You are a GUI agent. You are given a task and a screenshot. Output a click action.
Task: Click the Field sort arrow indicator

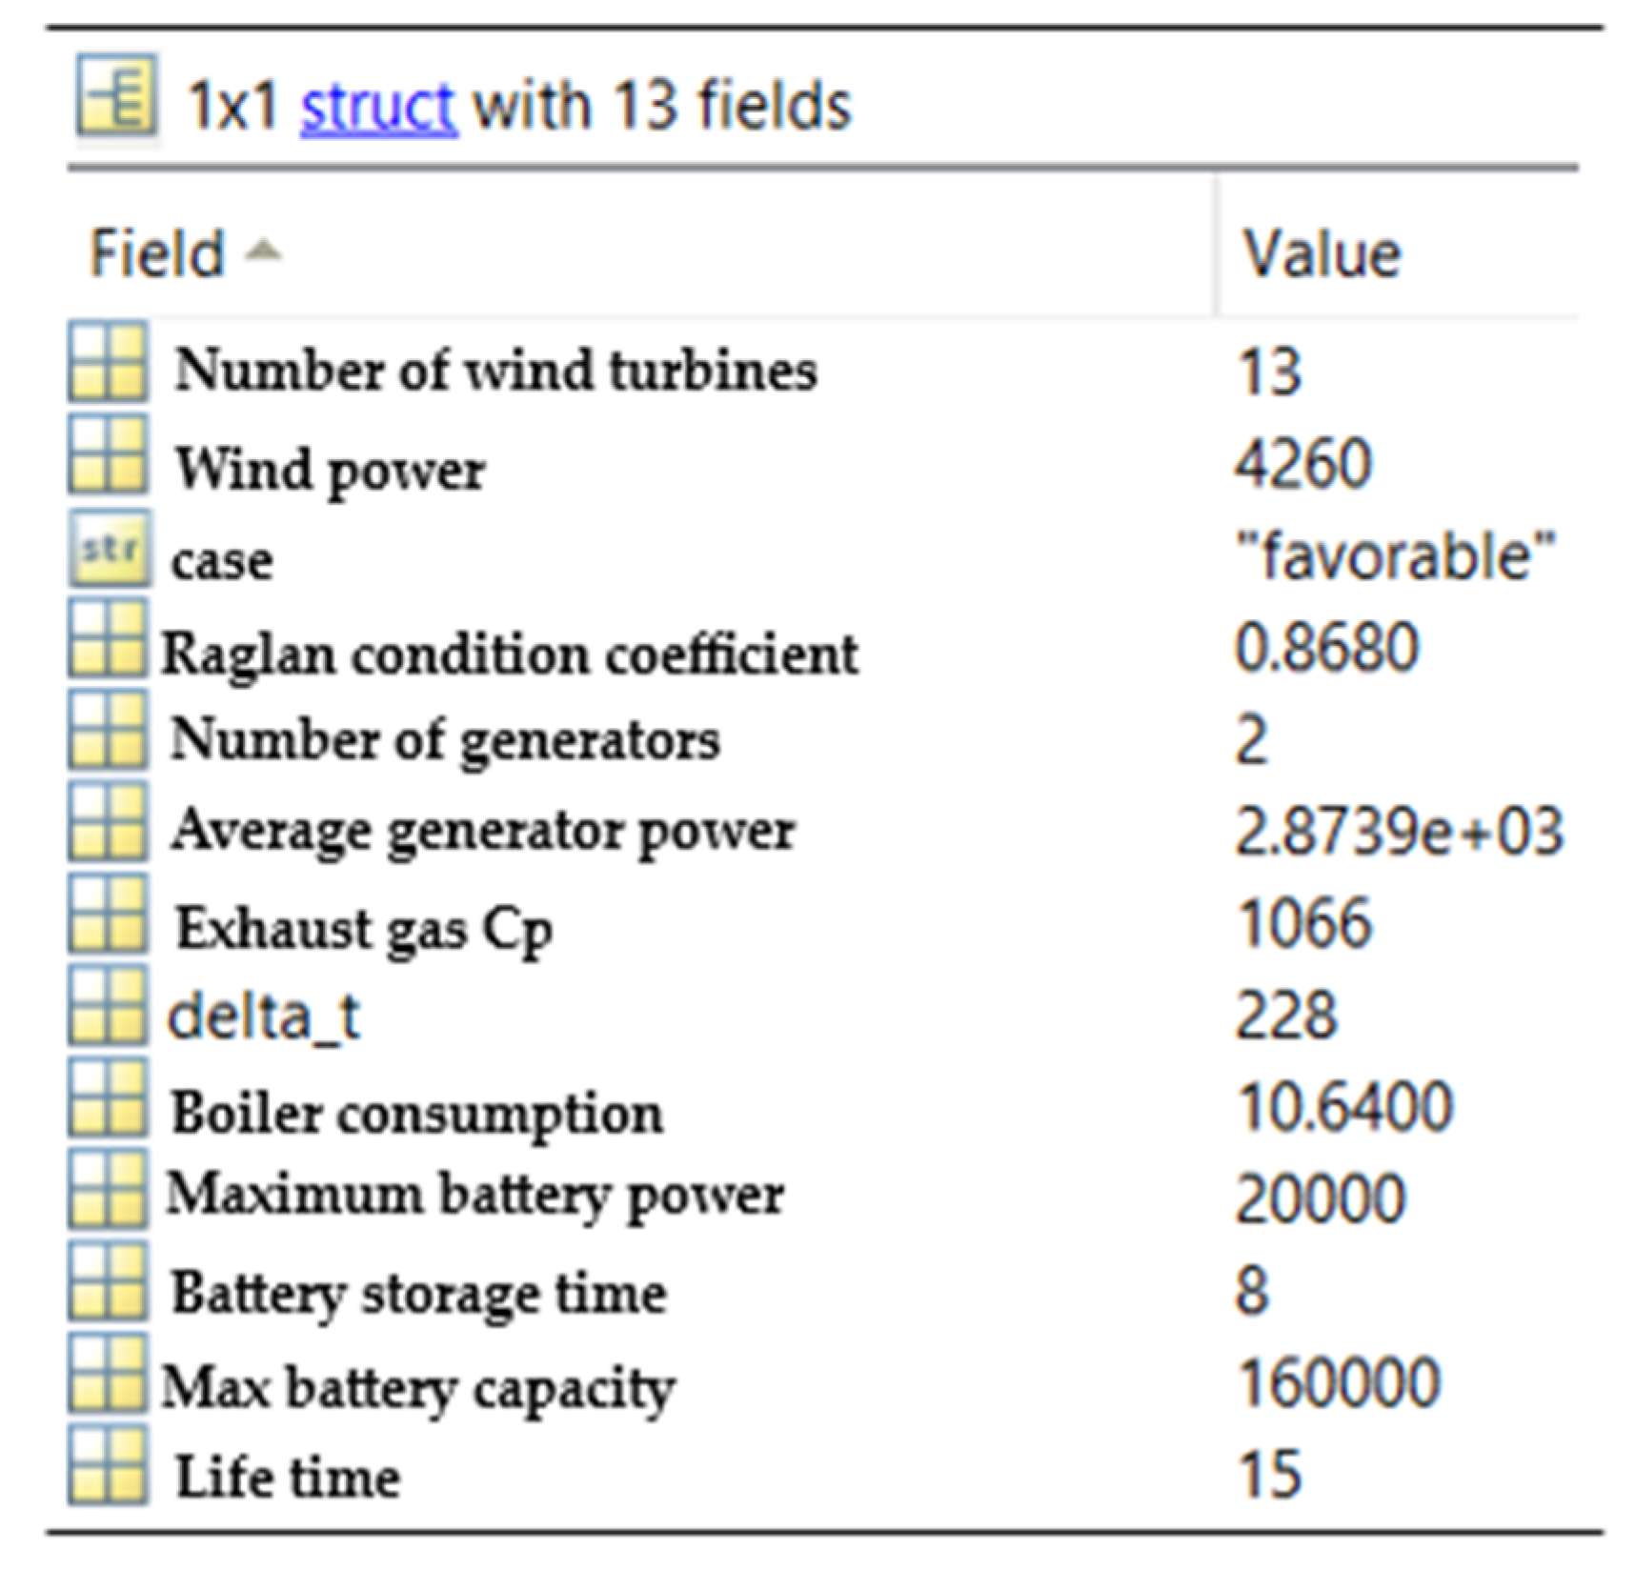(x=263, y=250)
